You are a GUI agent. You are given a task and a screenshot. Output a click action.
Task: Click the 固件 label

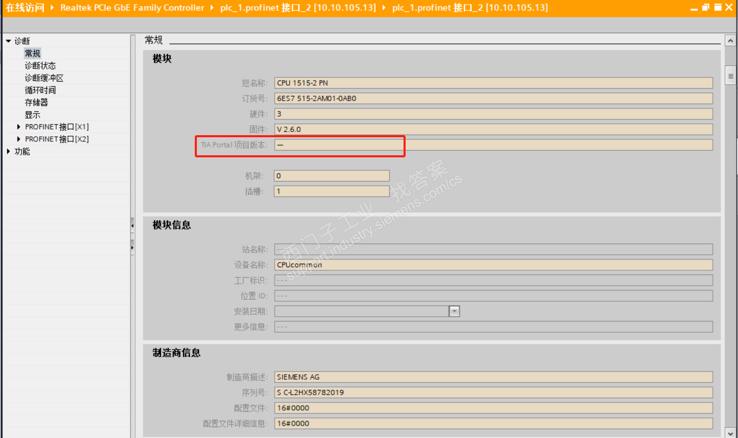tap(259, 129)
